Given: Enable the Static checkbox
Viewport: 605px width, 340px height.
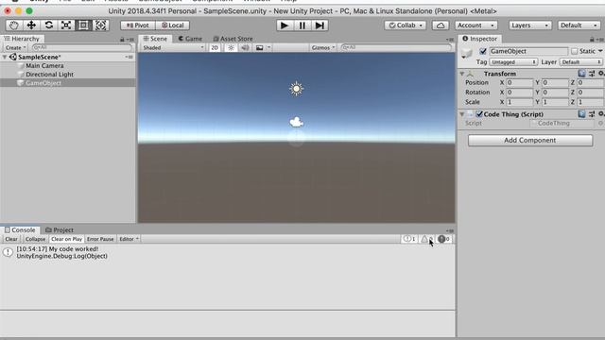Looking at the screenshot, I should coord(575,51).
